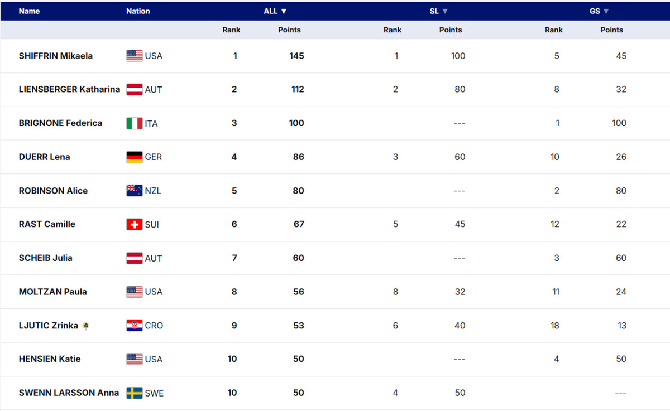This screenshot has height=411, width=670.
Task: Click the Switzerland flag icon
Action: (135, 224)
